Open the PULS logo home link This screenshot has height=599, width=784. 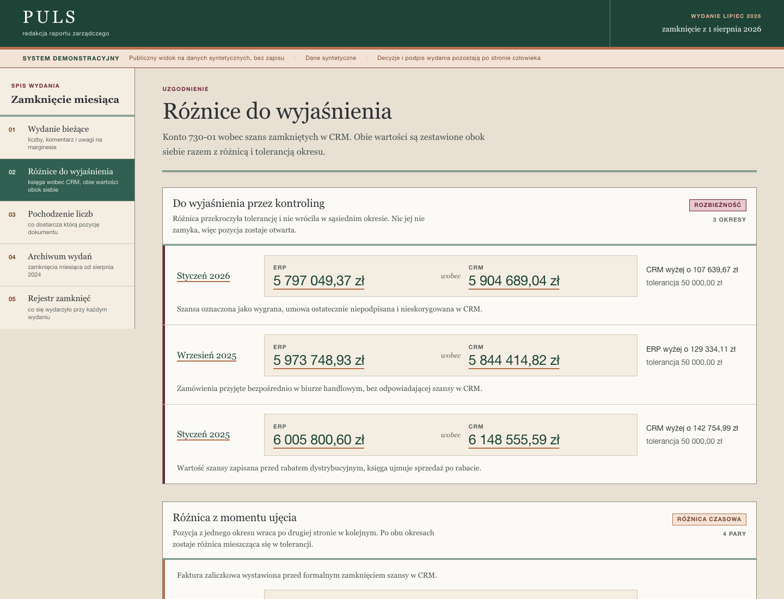tap(49, 17)
